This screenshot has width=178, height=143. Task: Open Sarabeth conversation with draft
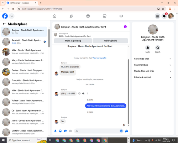click(x=24, y=42)
